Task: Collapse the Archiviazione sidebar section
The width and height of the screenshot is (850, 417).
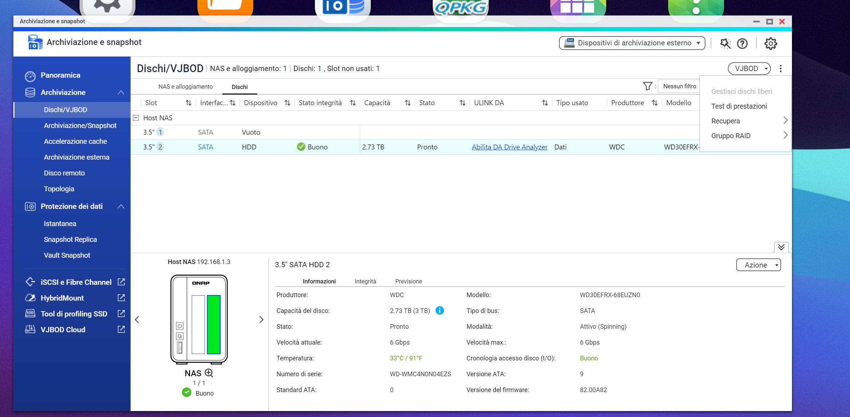Action: [121, 92]
